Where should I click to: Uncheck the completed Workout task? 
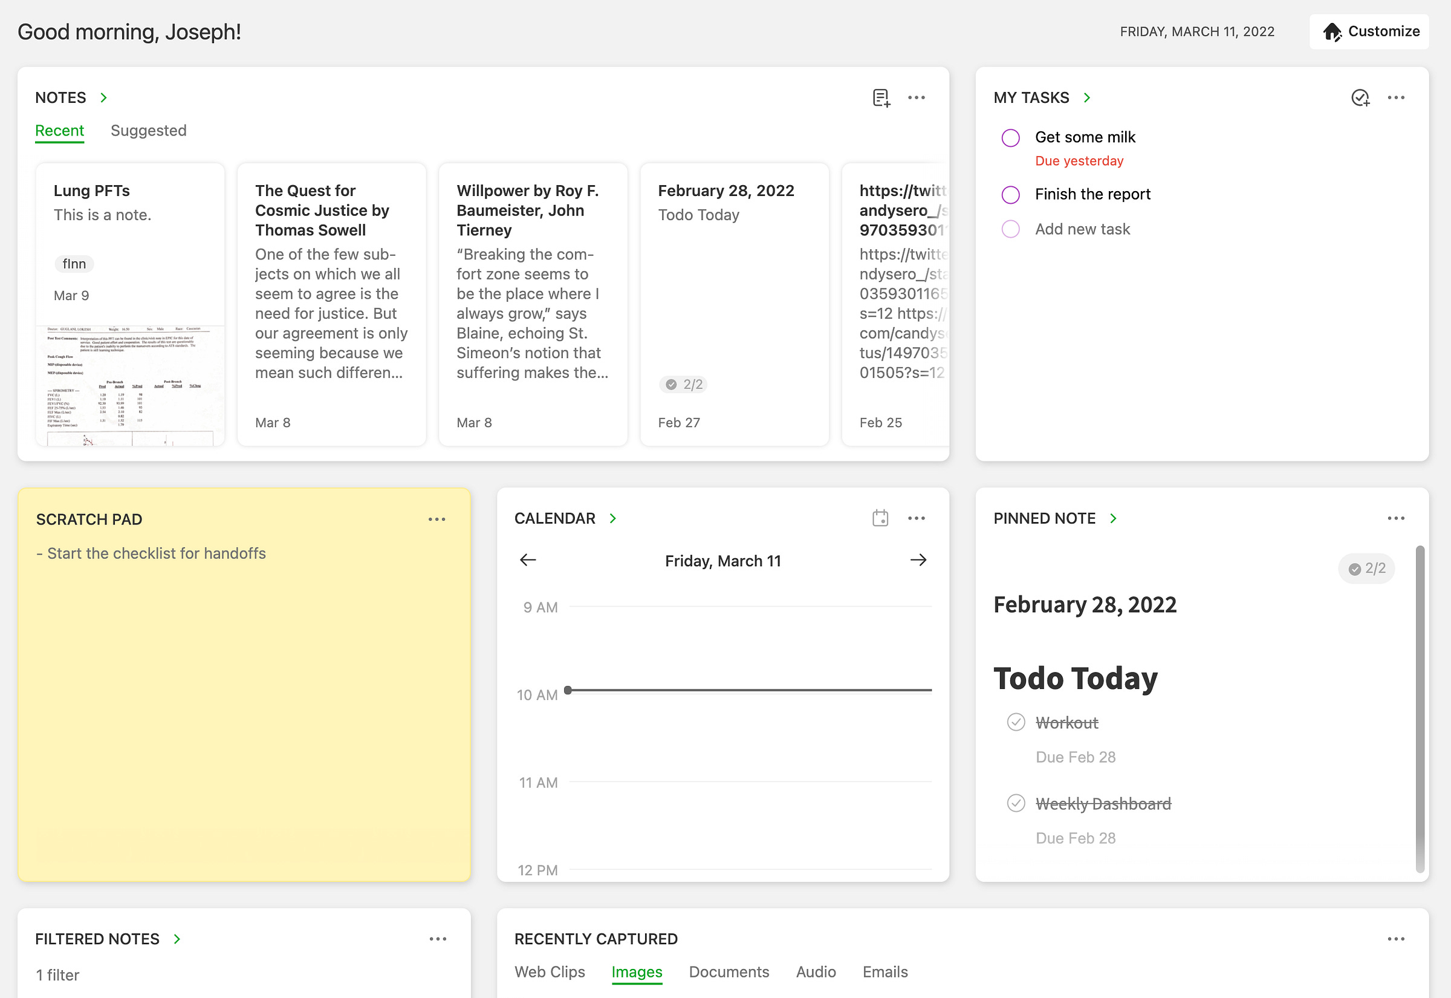pos(1016,722)
